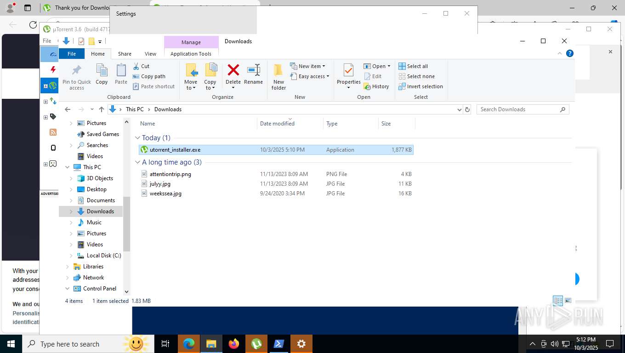Show file History
This screenshot has width=625, height=353.
tap(376, 86)
